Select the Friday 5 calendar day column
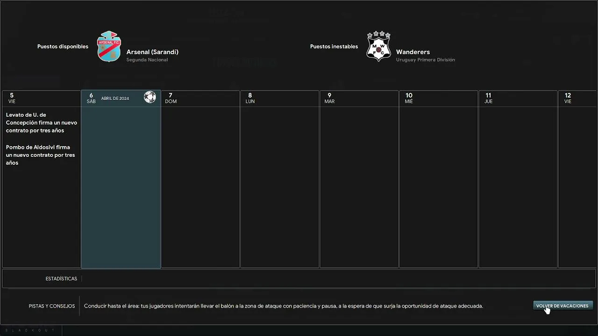Image resolution: width=598 pixels, height=336 pixels. 42,179
